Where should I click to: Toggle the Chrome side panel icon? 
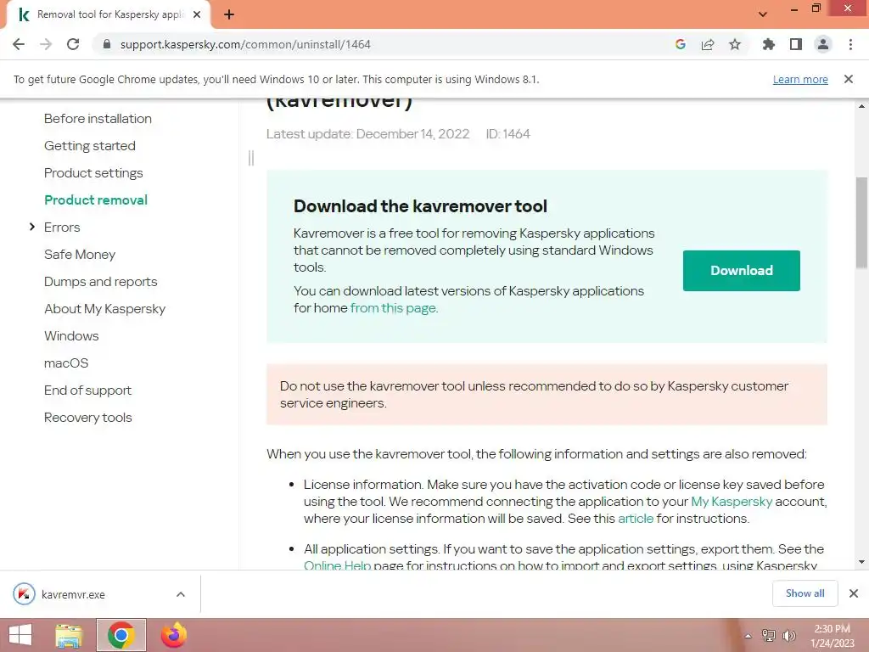tap(796, 44)
